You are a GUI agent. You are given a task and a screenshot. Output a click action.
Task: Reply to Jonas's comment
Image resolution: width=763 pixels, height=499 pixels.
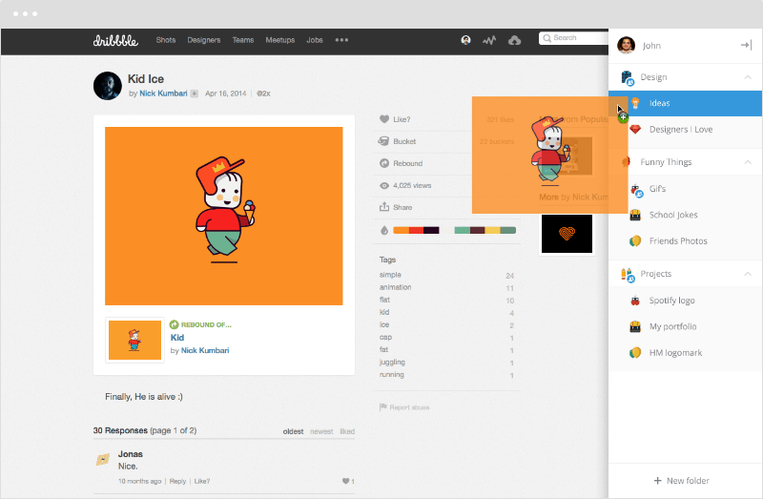click(x=177, y=481)
